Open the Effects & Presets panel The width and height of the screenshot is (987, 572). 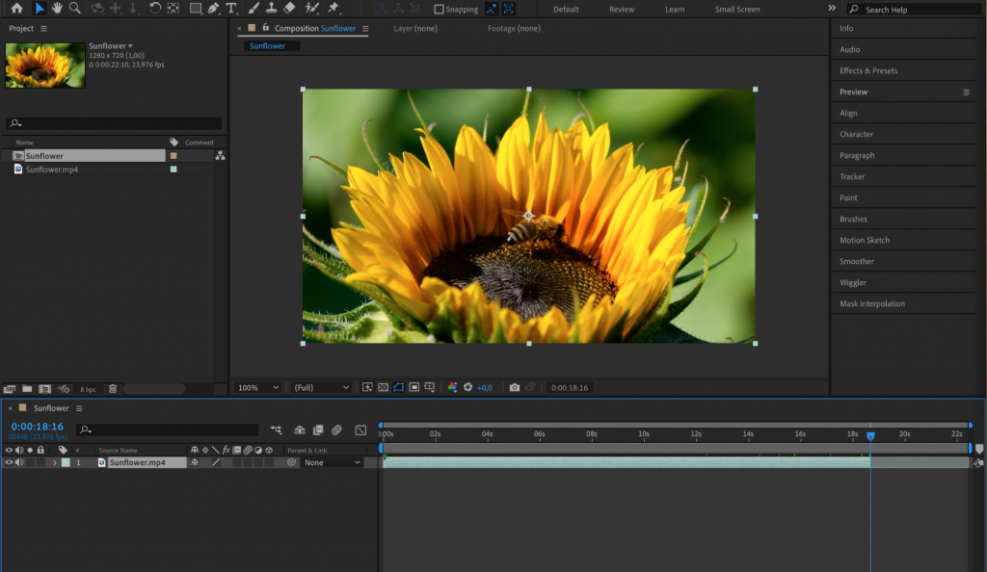coord(904,70)
